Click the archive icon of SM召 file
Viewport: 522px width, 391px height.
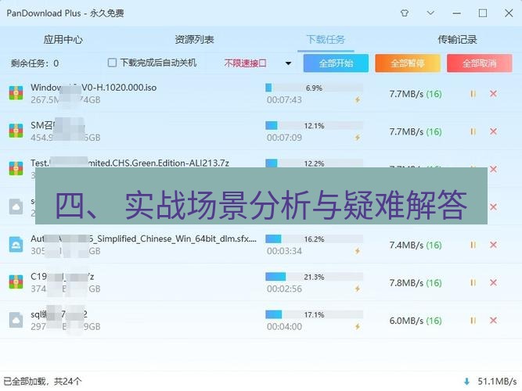(x=16, y=131)
